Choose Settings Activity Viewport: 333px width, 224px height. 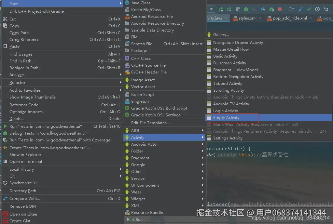point(269,138)
